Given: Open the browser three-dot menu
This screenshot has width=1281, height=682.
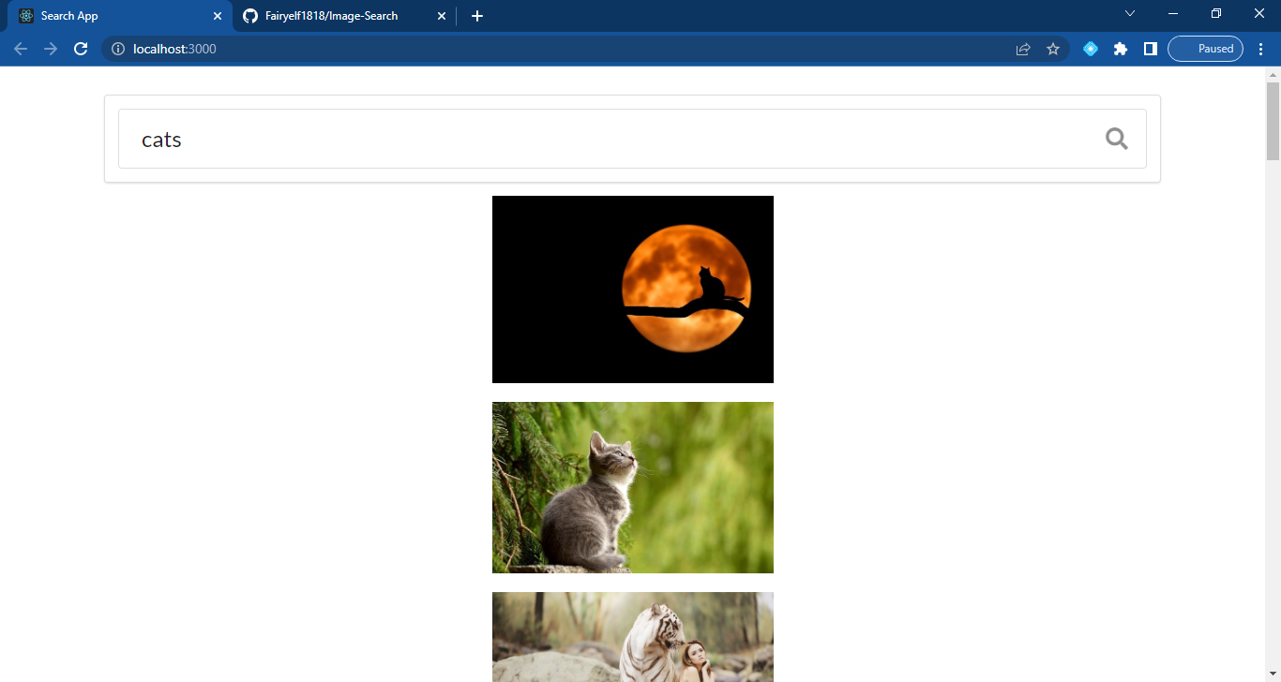Looking at the screenshot, I should 1261,49.
